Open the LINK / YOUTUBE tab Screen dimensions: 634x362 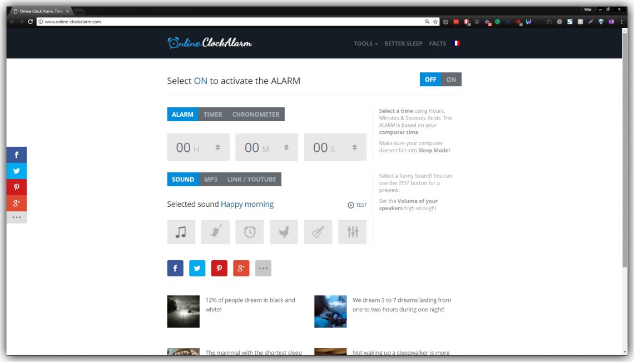pos(251,180)
